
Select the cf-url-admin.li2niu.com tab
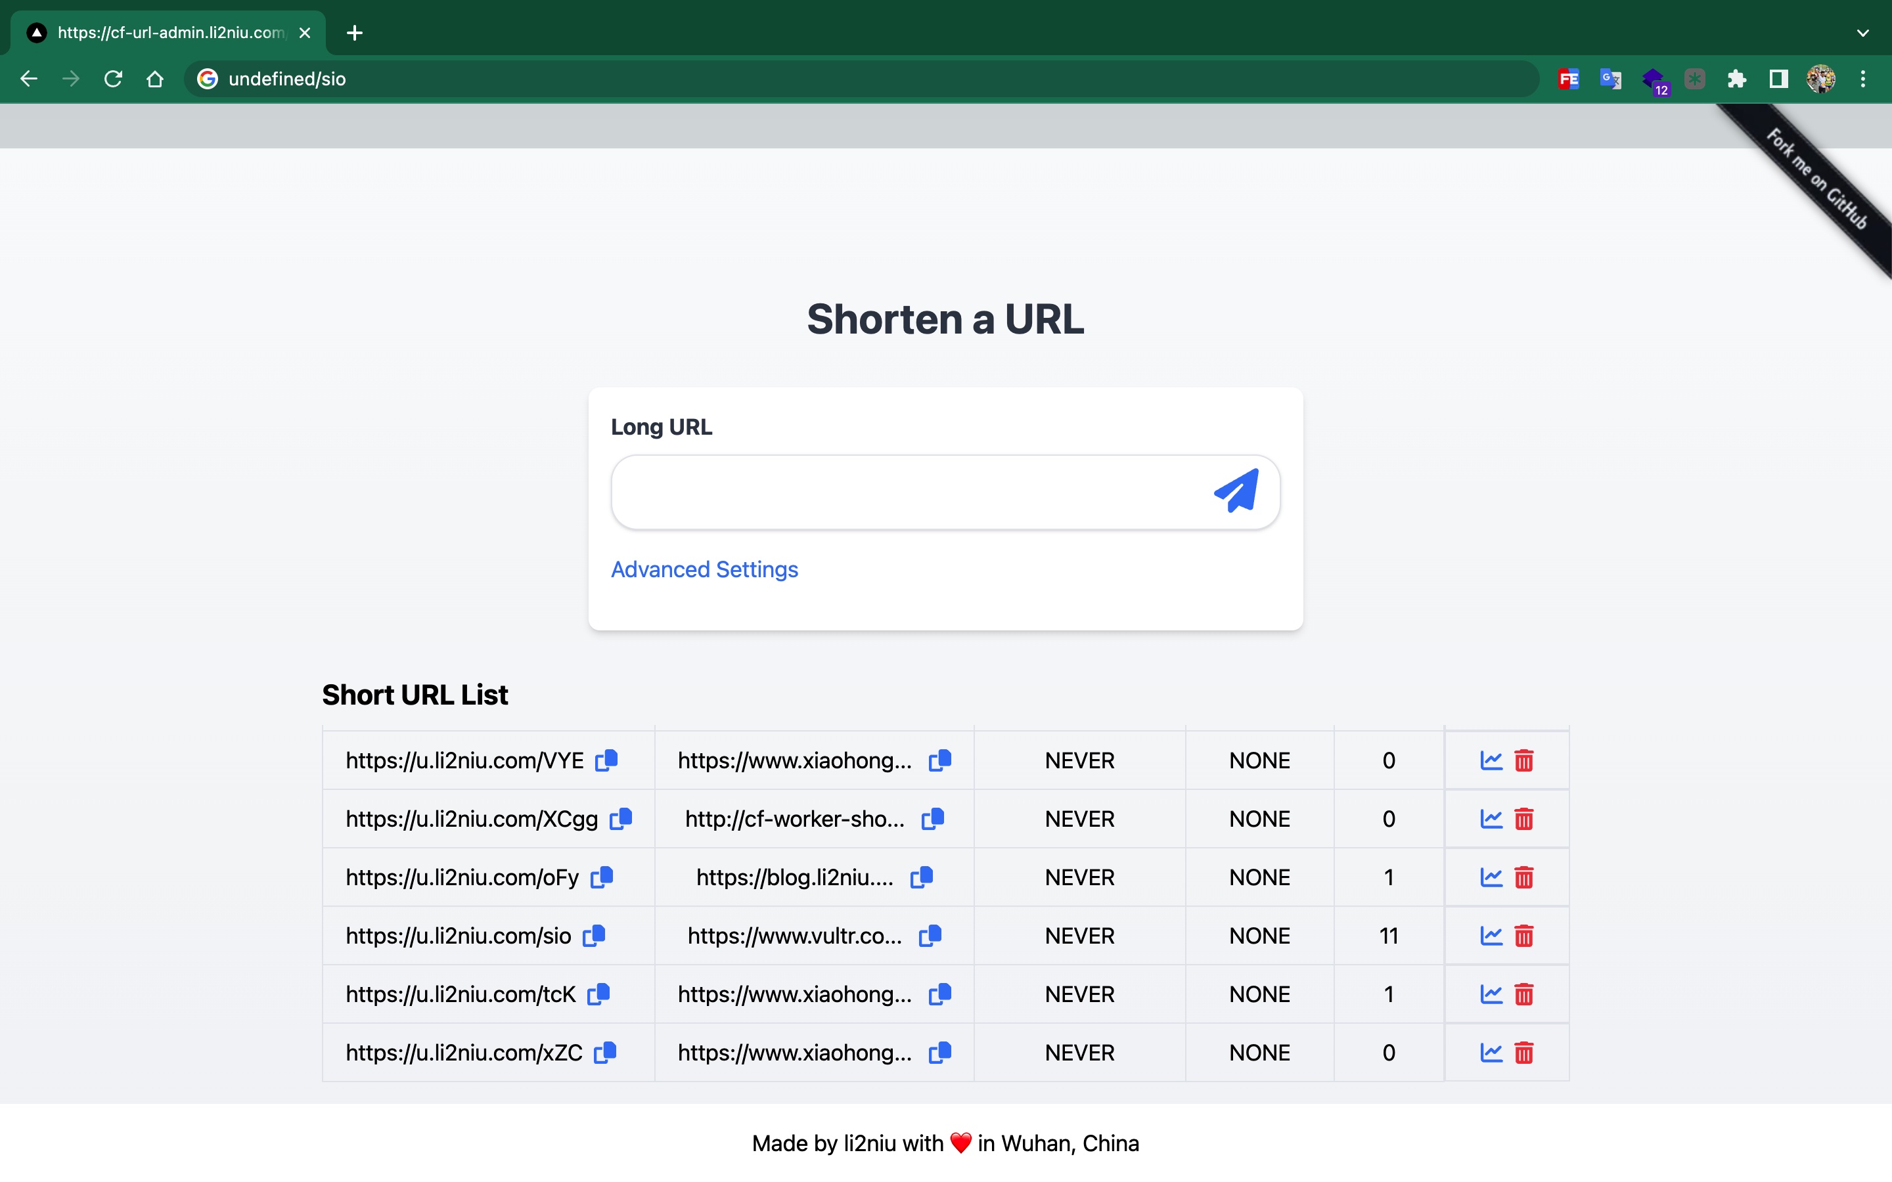(169, 33)
